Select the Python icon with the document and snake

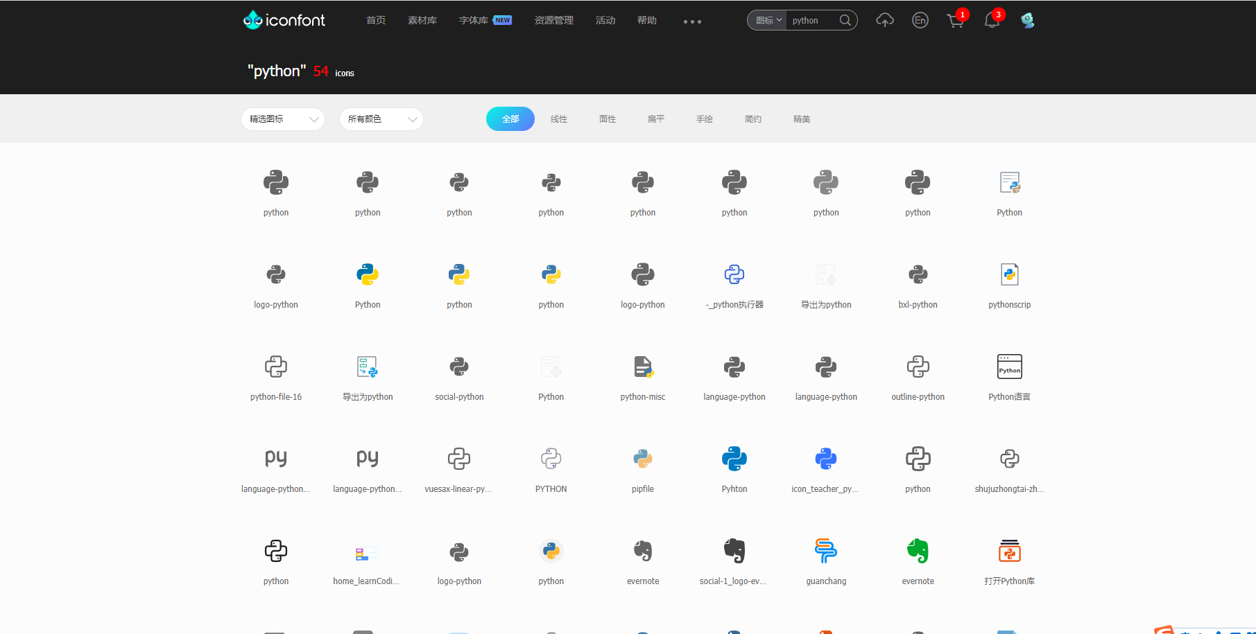pos(1010,183)
